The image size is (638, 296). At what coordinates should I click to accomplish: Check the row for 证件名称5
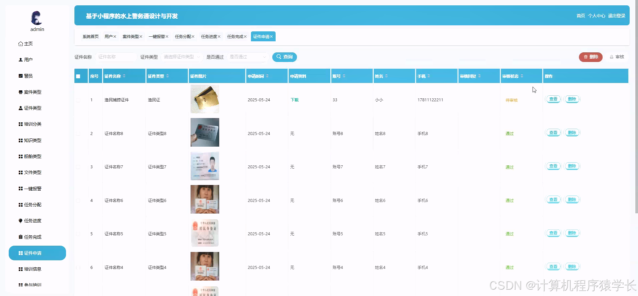[x=78, y=234]
